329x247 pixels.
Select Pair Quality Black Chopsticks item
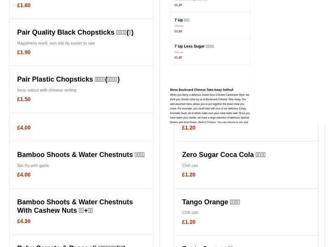[75, 33]
